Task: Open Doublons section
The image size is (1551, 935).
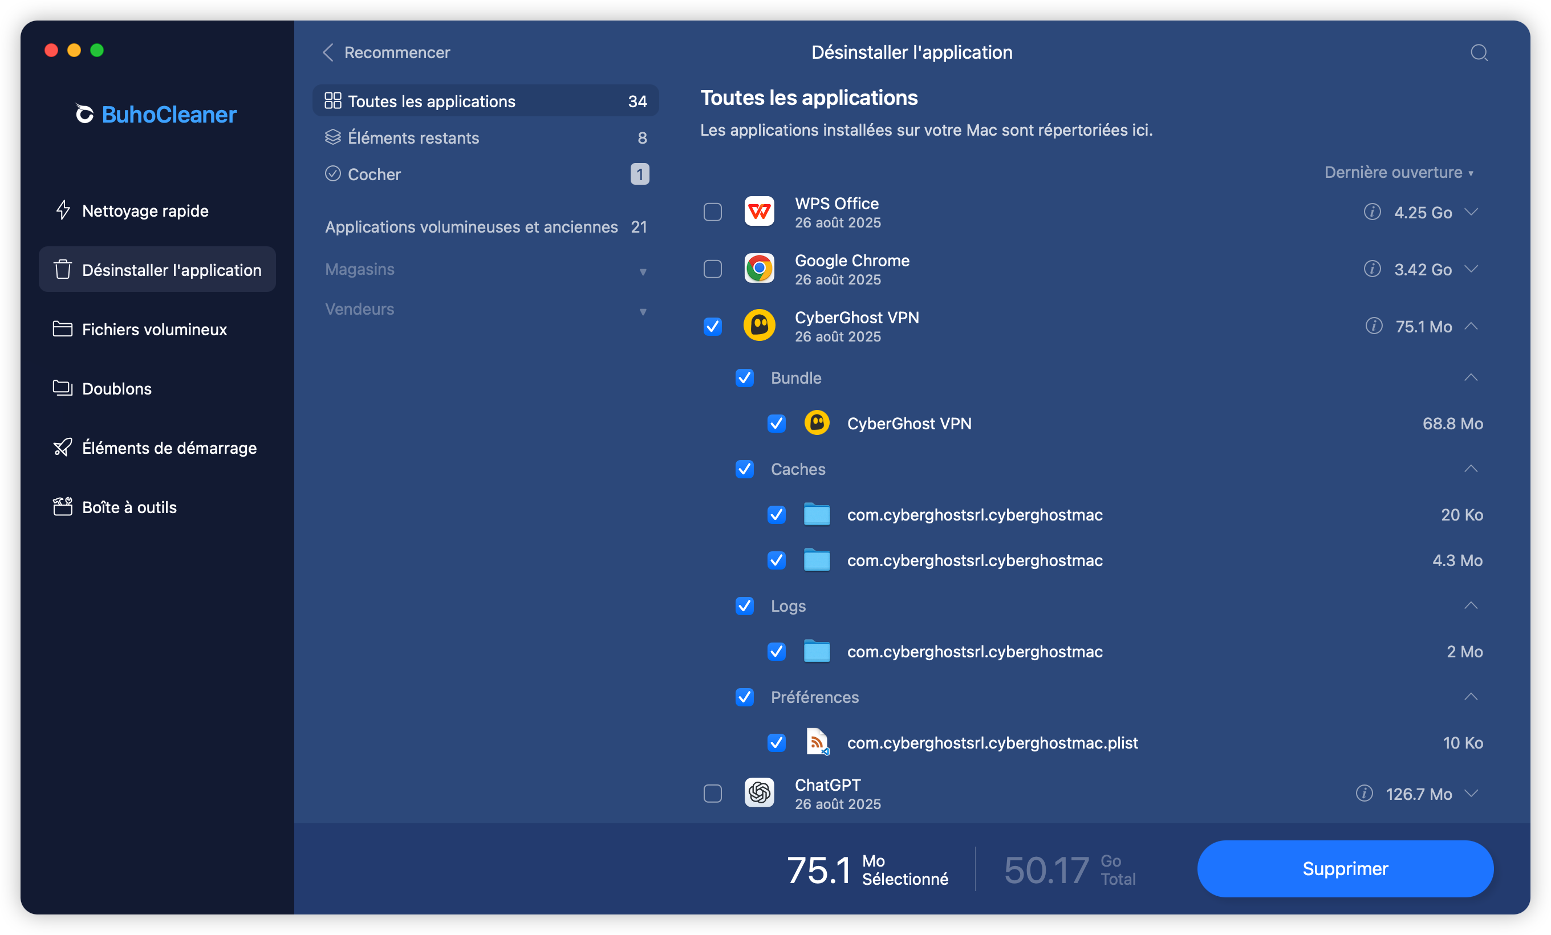Action: coord(157,388)
